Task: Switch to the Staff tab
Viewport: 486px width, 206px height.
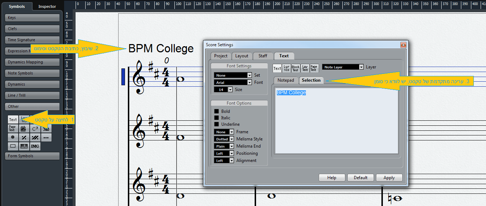Action: point(263,56)
